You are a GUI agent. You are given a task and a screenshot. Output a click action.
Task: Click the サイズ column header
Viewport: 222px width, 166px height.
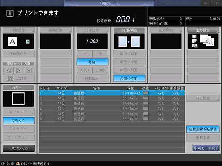point(62,88)
